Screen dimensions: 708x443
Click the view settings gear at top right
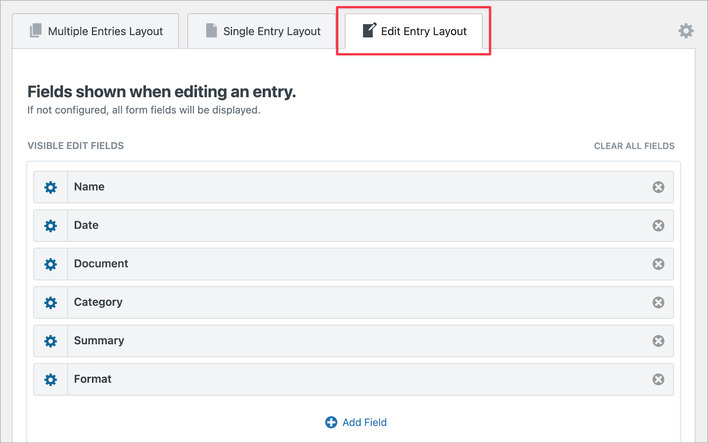pos(686,31)
